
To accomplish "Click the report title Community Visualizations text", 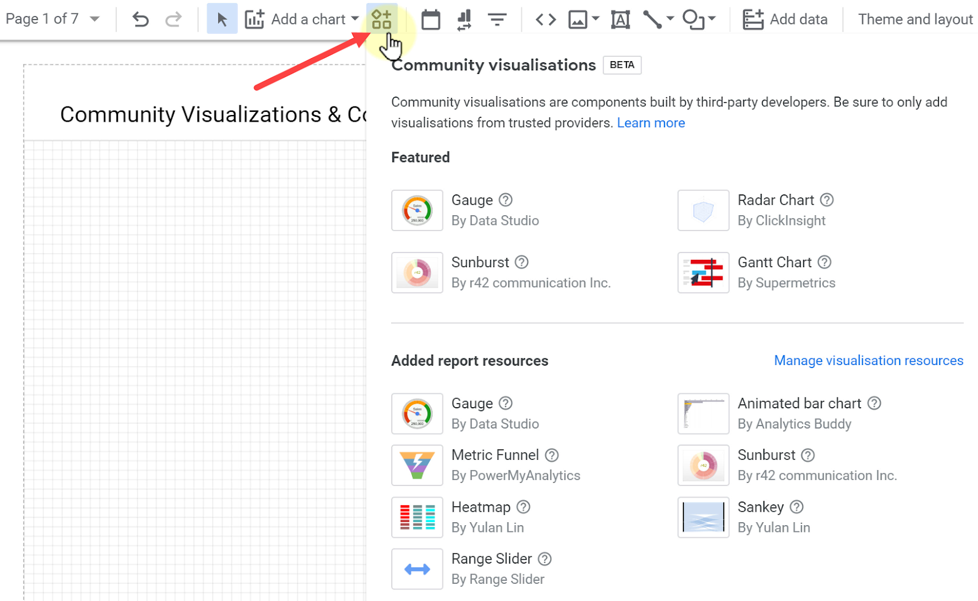I will [x=213, y=114].
